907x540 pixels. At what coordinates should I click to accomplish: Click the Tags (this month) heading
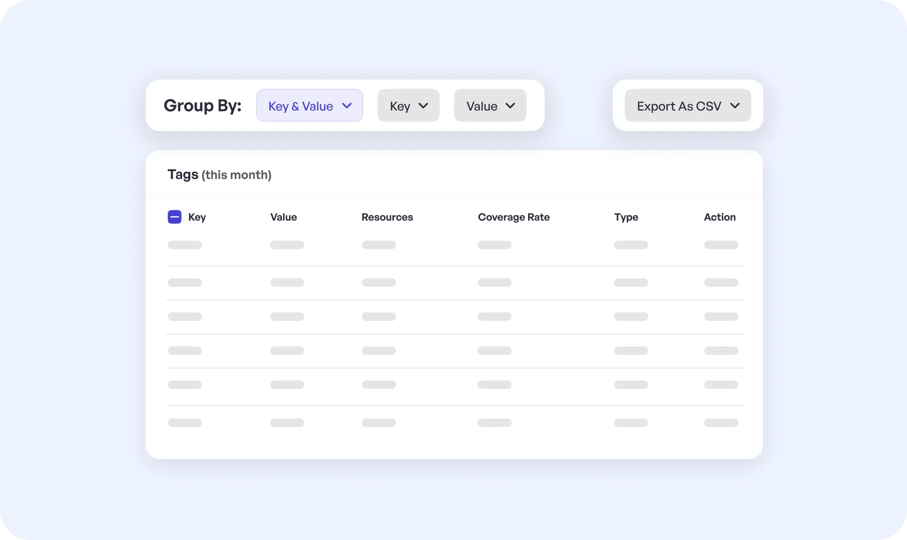[x=219, y=174]
